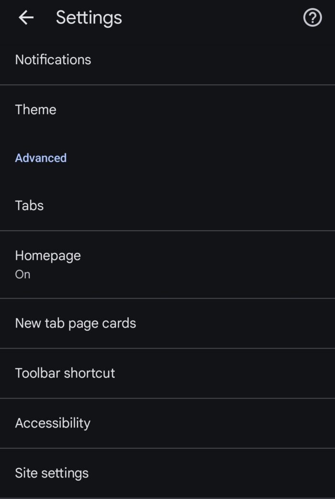Tap Accessibility near the screen bottom
The width and height of the screenshot is (335, 499).
53,423
